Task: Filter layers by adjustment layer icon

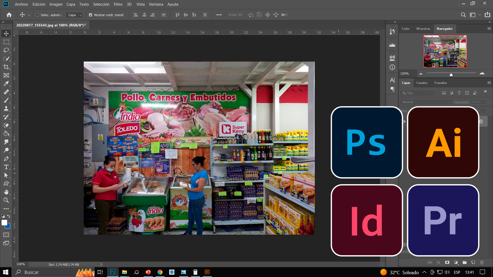Action: [451, 93]
